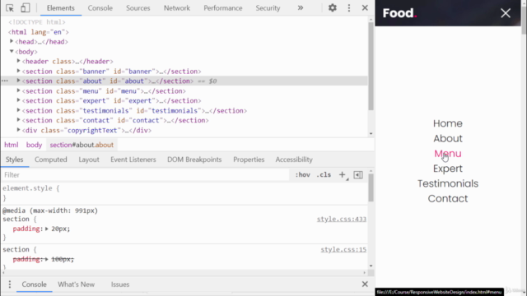Add a new style rule with plus icon
The image size is (527, 296).
pyautogui.click(x=343, y=175)
